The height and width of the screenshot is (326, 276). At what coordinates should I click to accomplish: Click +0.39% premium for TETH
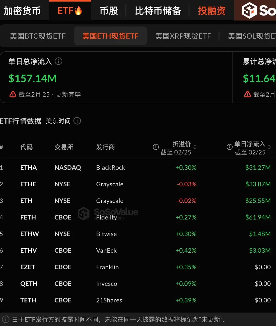point(186,300)
